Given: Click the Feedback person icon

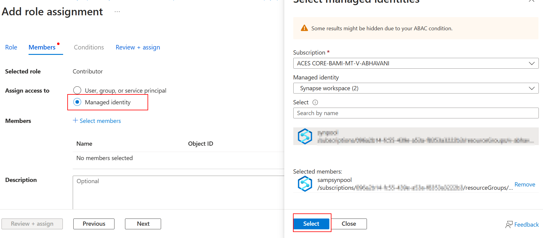Looking at the screenshot, I should (509, 225).
